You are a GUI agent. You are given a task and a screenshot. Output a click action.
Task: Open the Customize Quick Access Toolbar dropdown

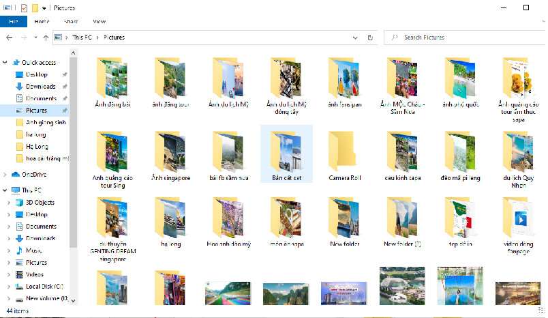click(44, 8)
